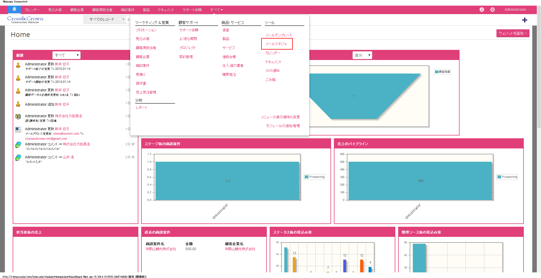Click Prospecting legend swatch in 売上のパイプライン chart
541x278 pixels.
(x=499, y=177)
